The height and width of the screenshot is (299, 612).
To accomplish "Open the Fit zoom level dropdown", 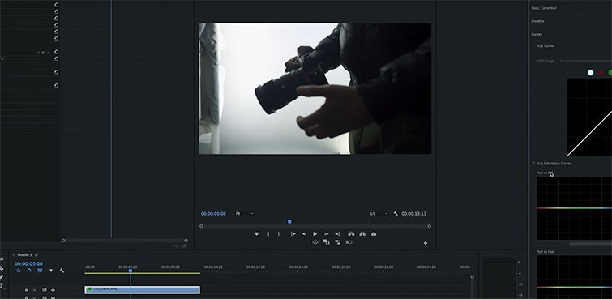I will pyautogui.click(x=244, y=214).
